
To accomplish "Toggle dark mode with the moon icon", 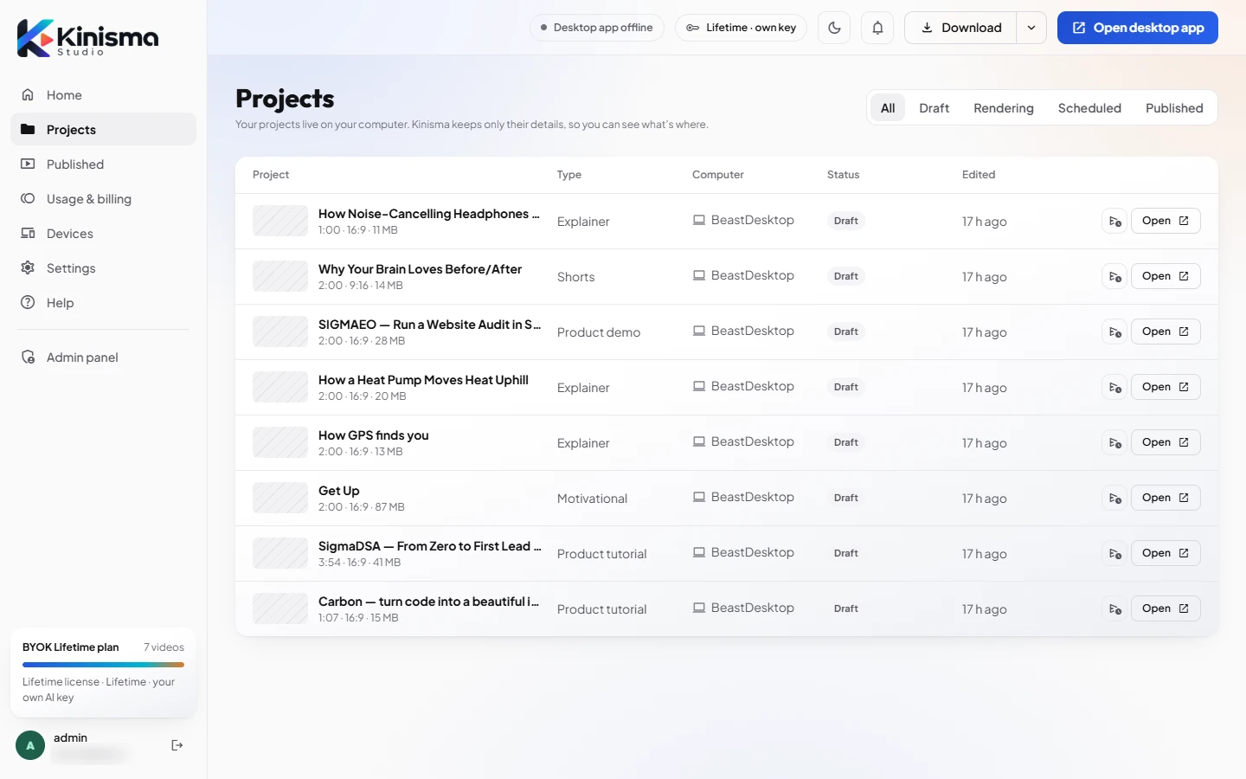I will (x=834, y=28).
